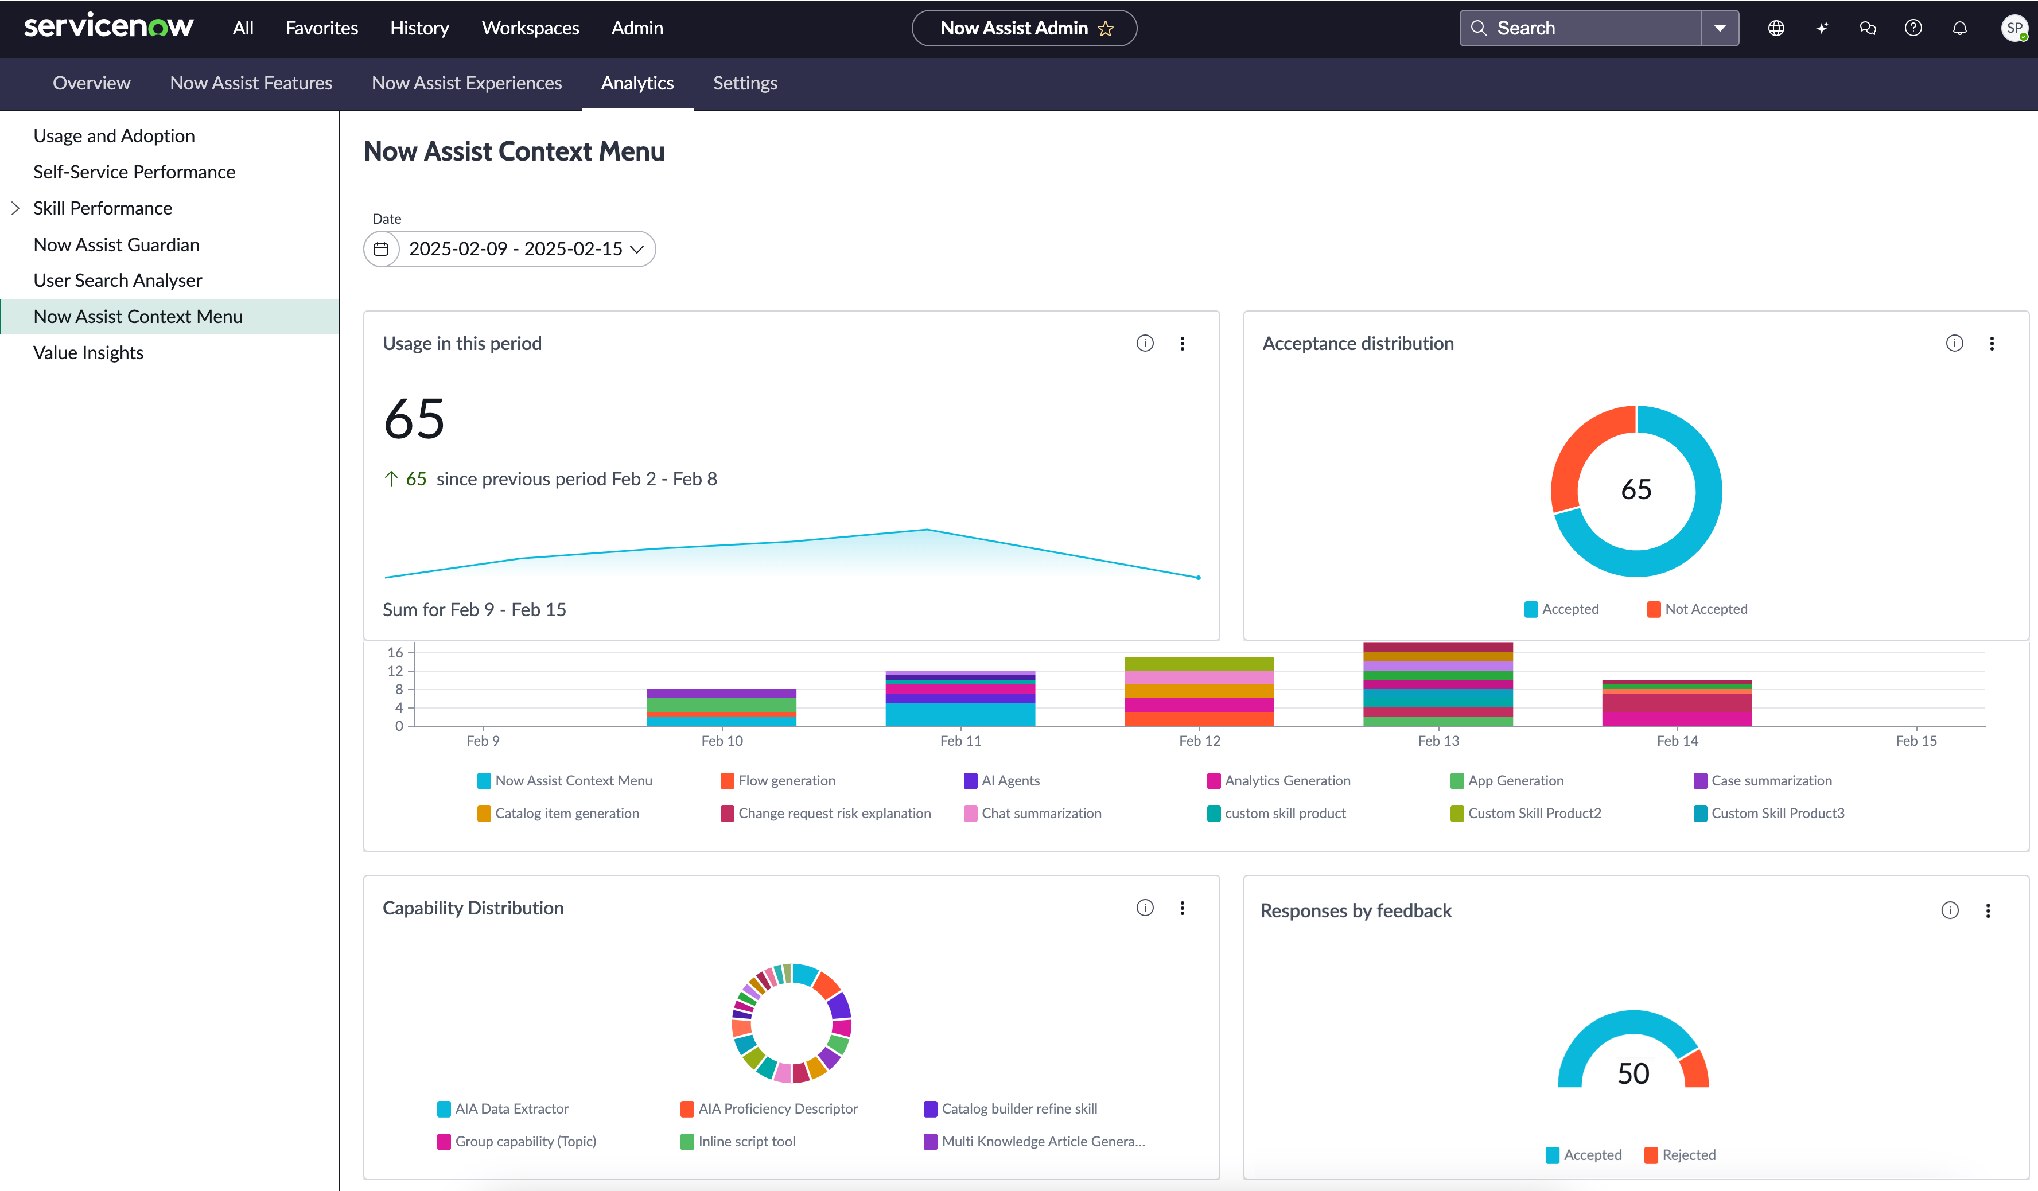
Task: Toggle Catalog builder refine skill legend swatch
Action: point(930,1108)
